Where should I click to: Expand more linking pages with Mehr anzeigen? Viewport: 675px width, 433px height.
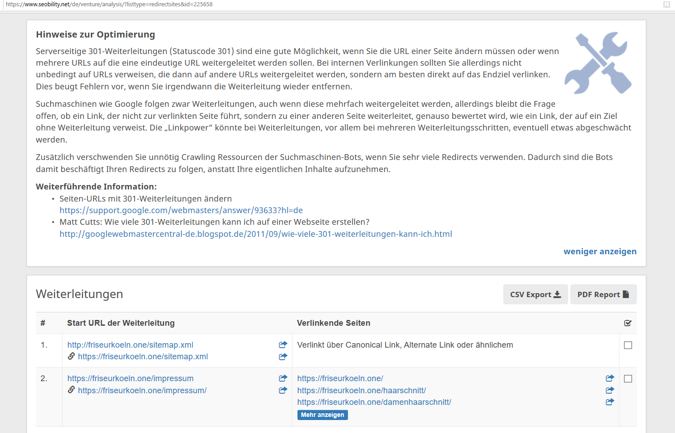point(323,415)
